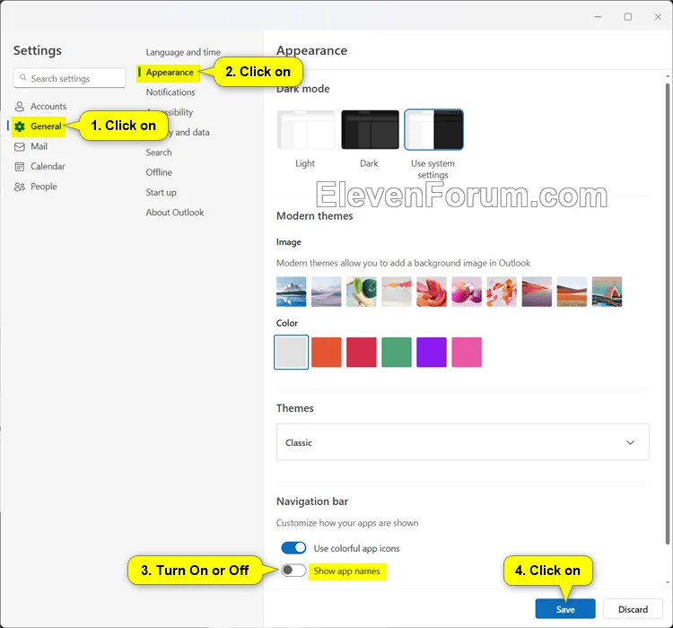Image resolution: width=673 pixels, height=628 pixels.
Task: Select the coral swirl theme image
Action: (x=432, y=292)
